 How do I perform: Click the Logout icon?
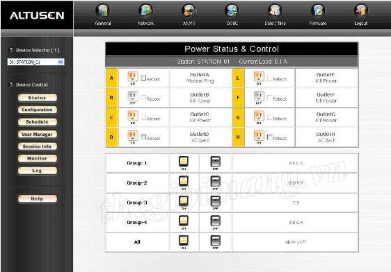(361, 11)
